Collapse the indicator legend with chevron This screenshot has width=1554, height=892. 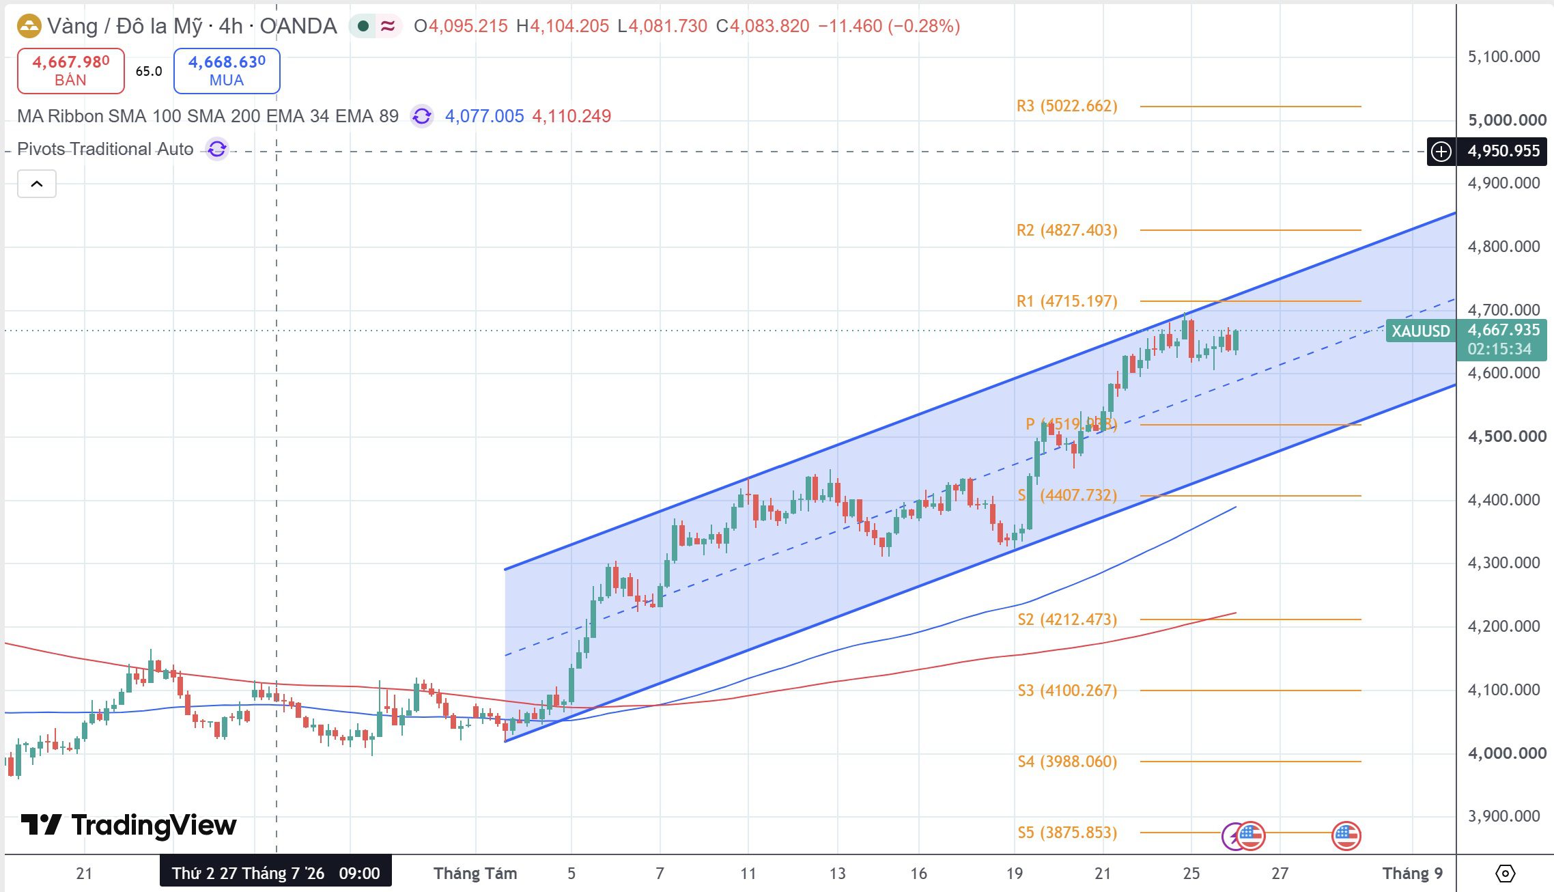click(x=37, y=184)
